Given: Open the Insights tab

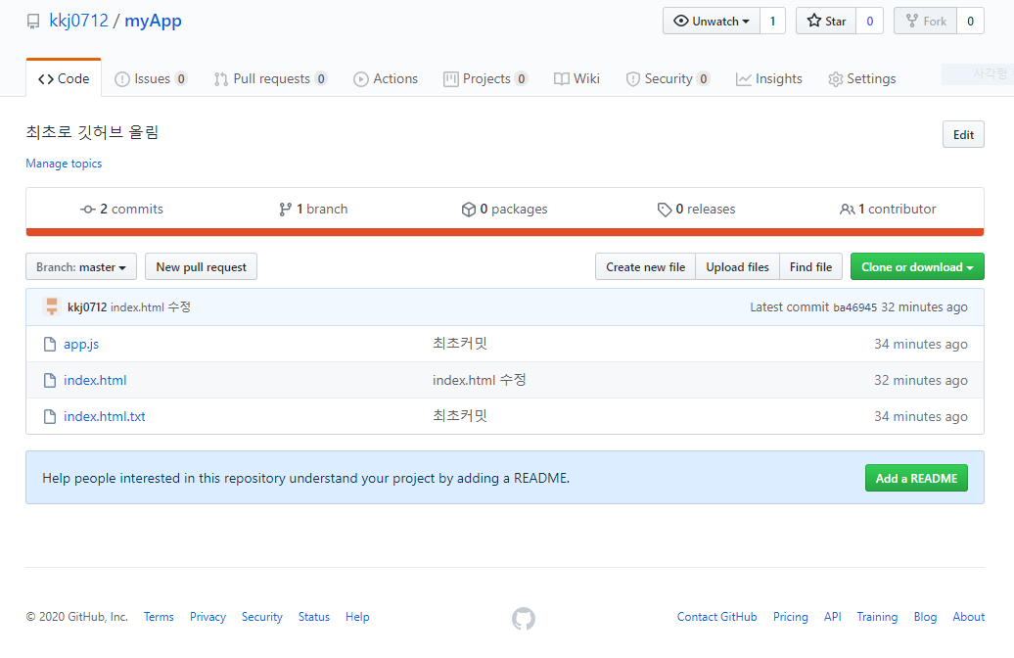Looking at the screenshot, I should click(769, 78).
